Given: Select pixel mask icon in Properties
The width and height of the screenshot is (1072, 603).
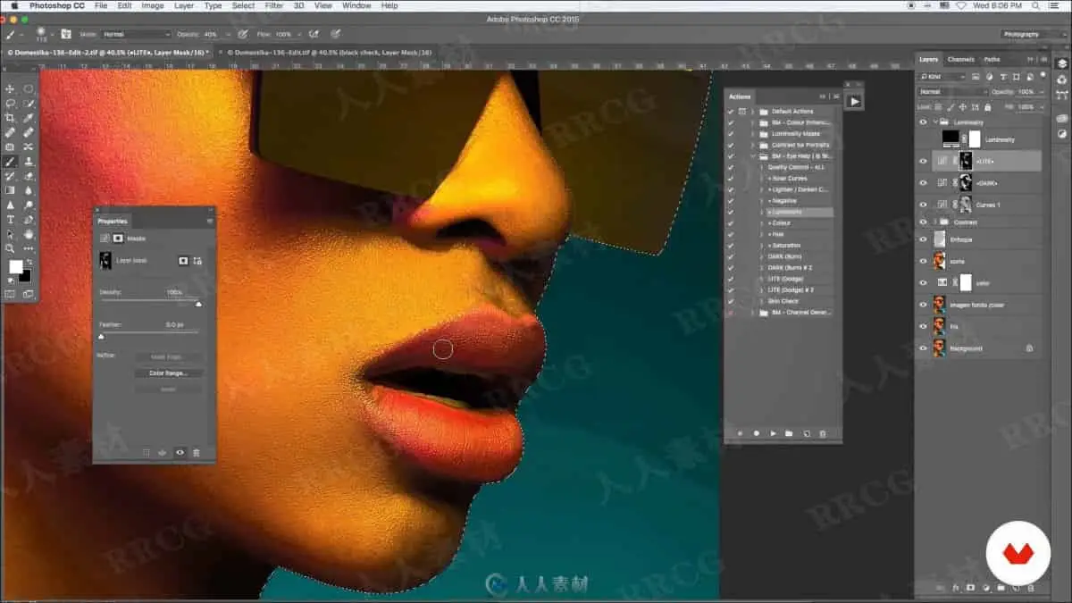Looking at the screenshot, I should pyautogui.click(x=183, y=261).
